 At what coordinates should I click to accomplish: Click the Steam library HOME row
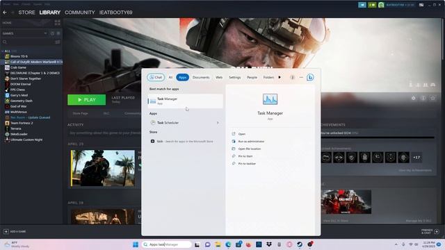coord(27,23)
